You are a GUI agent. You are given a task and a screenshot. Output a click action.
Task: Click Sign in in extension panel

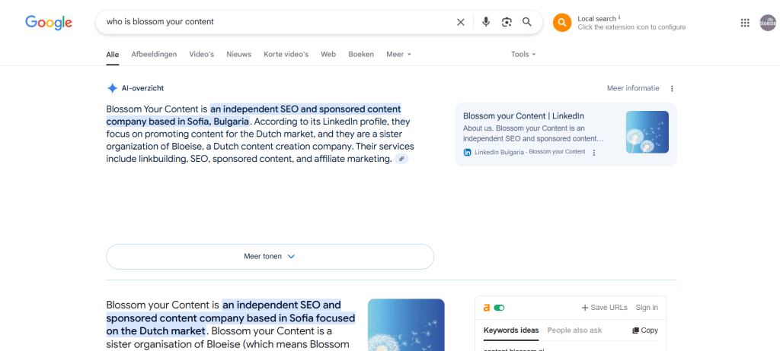[x=647, y=308]
